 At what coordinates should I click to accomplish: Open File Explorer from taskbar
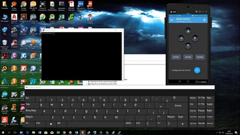click(x=33, y=132)
